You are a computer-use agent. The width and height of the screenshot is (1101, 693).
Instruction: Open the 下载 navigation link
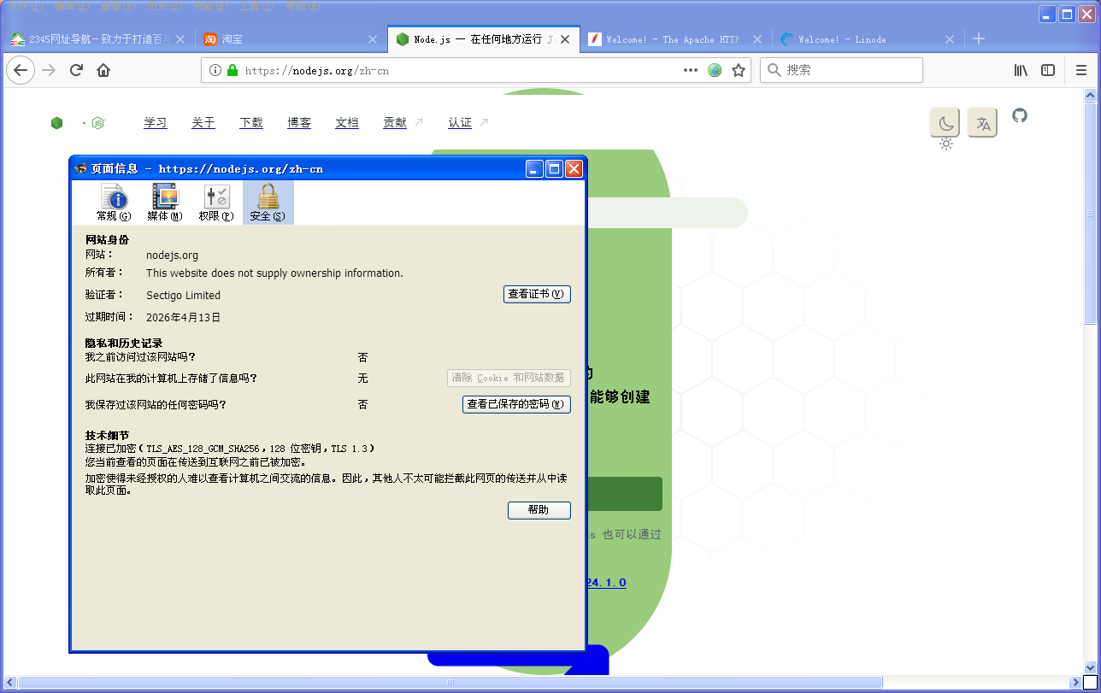coord(251,123)
